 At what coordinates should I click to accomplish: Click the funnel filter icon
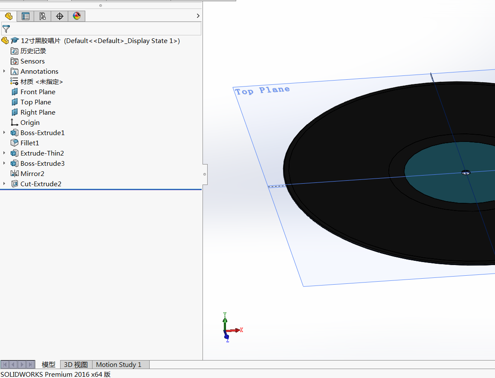coord(6,29)
